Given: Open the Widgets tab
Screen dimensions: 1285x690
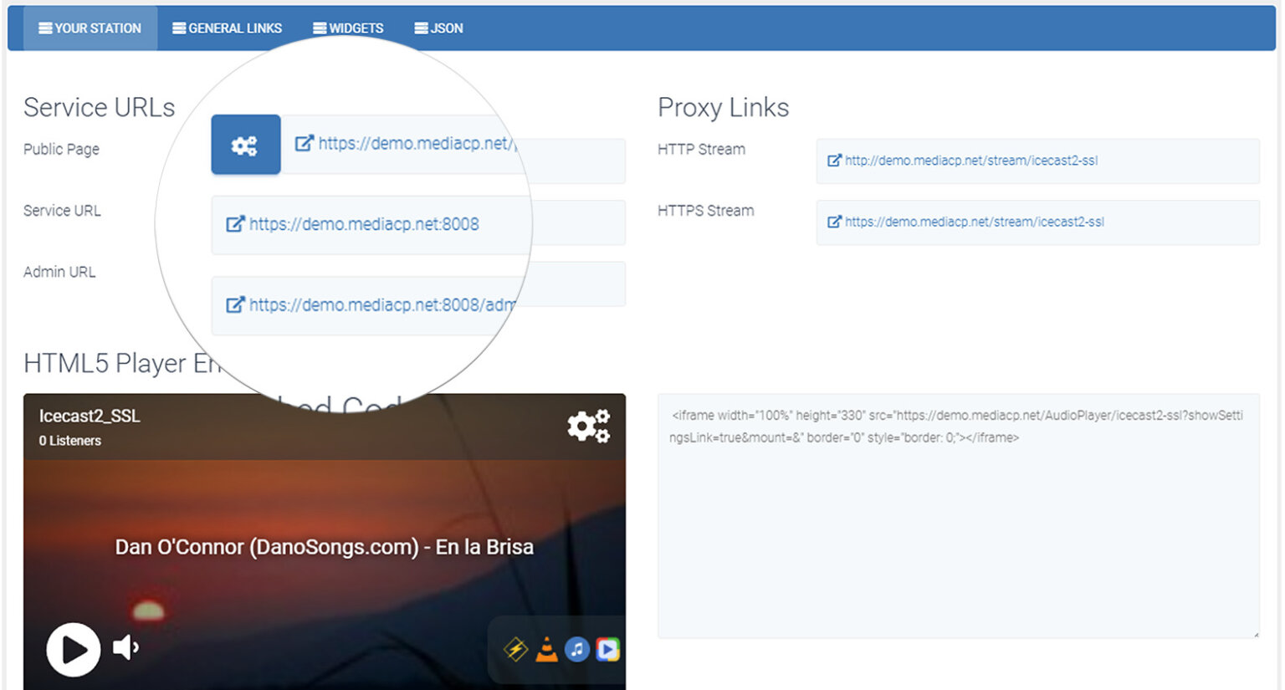Looking at the screenshot, I should pos(348,28).
